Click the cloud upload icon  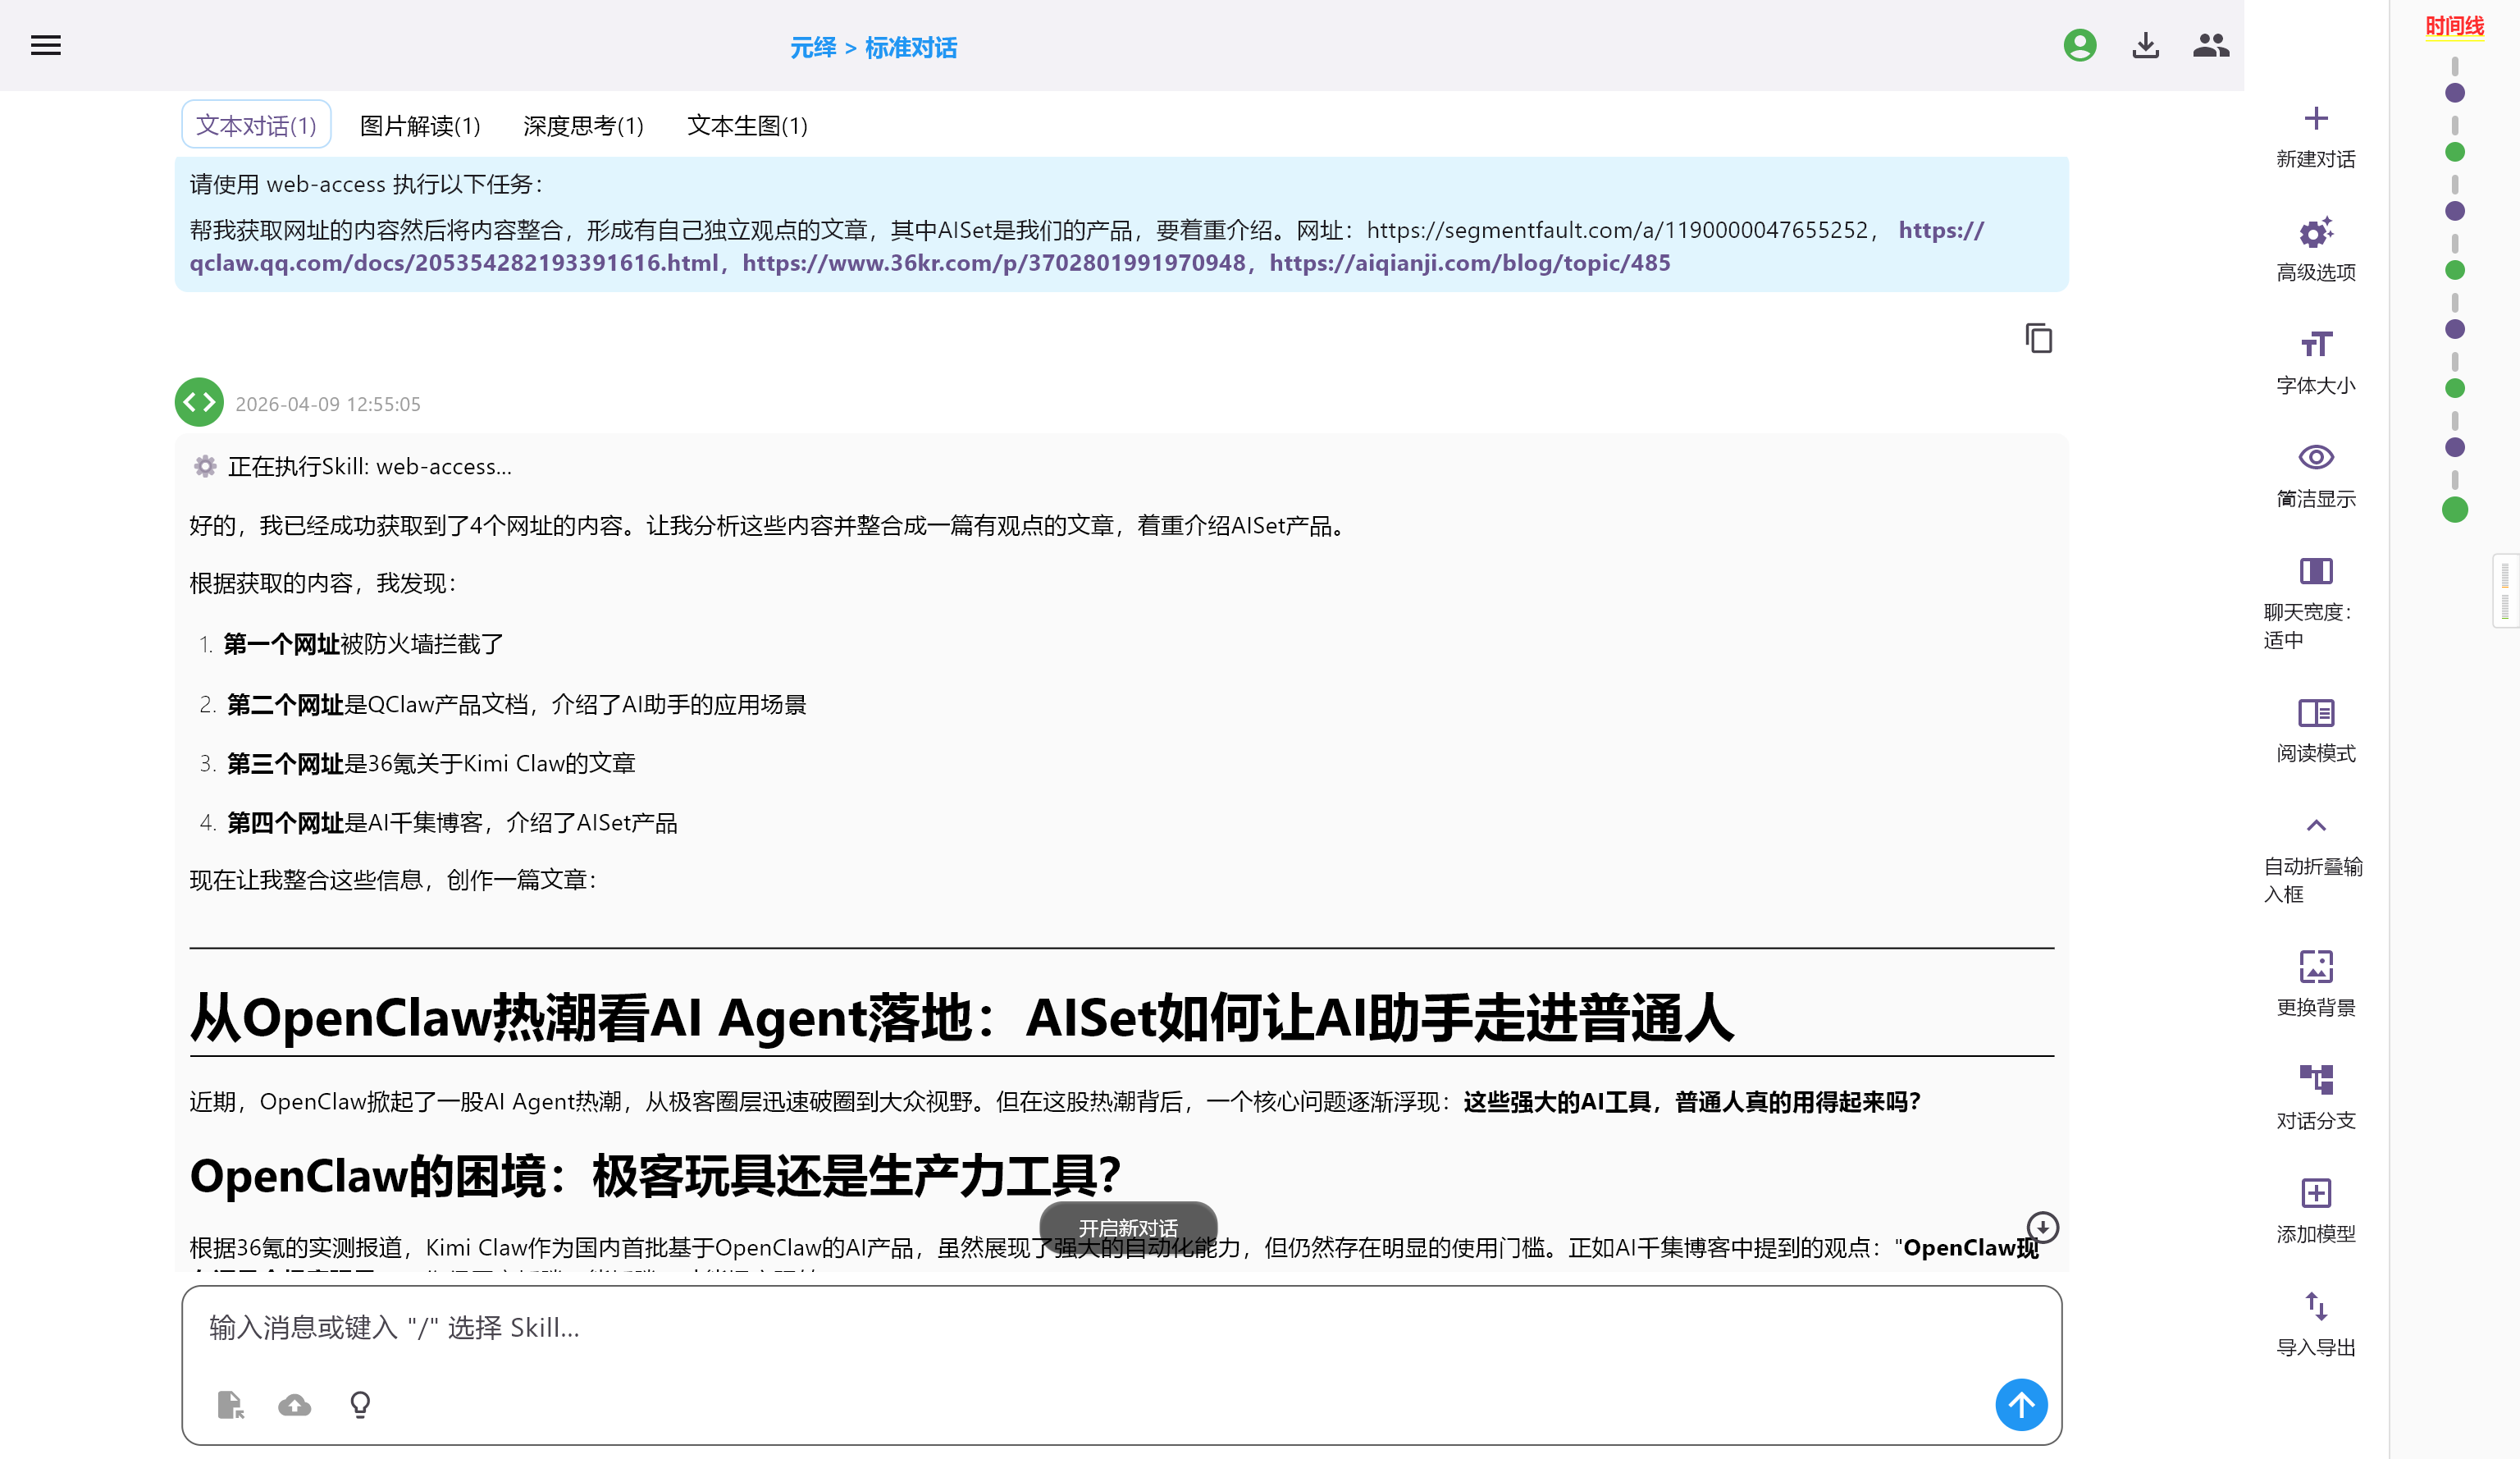pyautogui.click(x=294, y=1405)
